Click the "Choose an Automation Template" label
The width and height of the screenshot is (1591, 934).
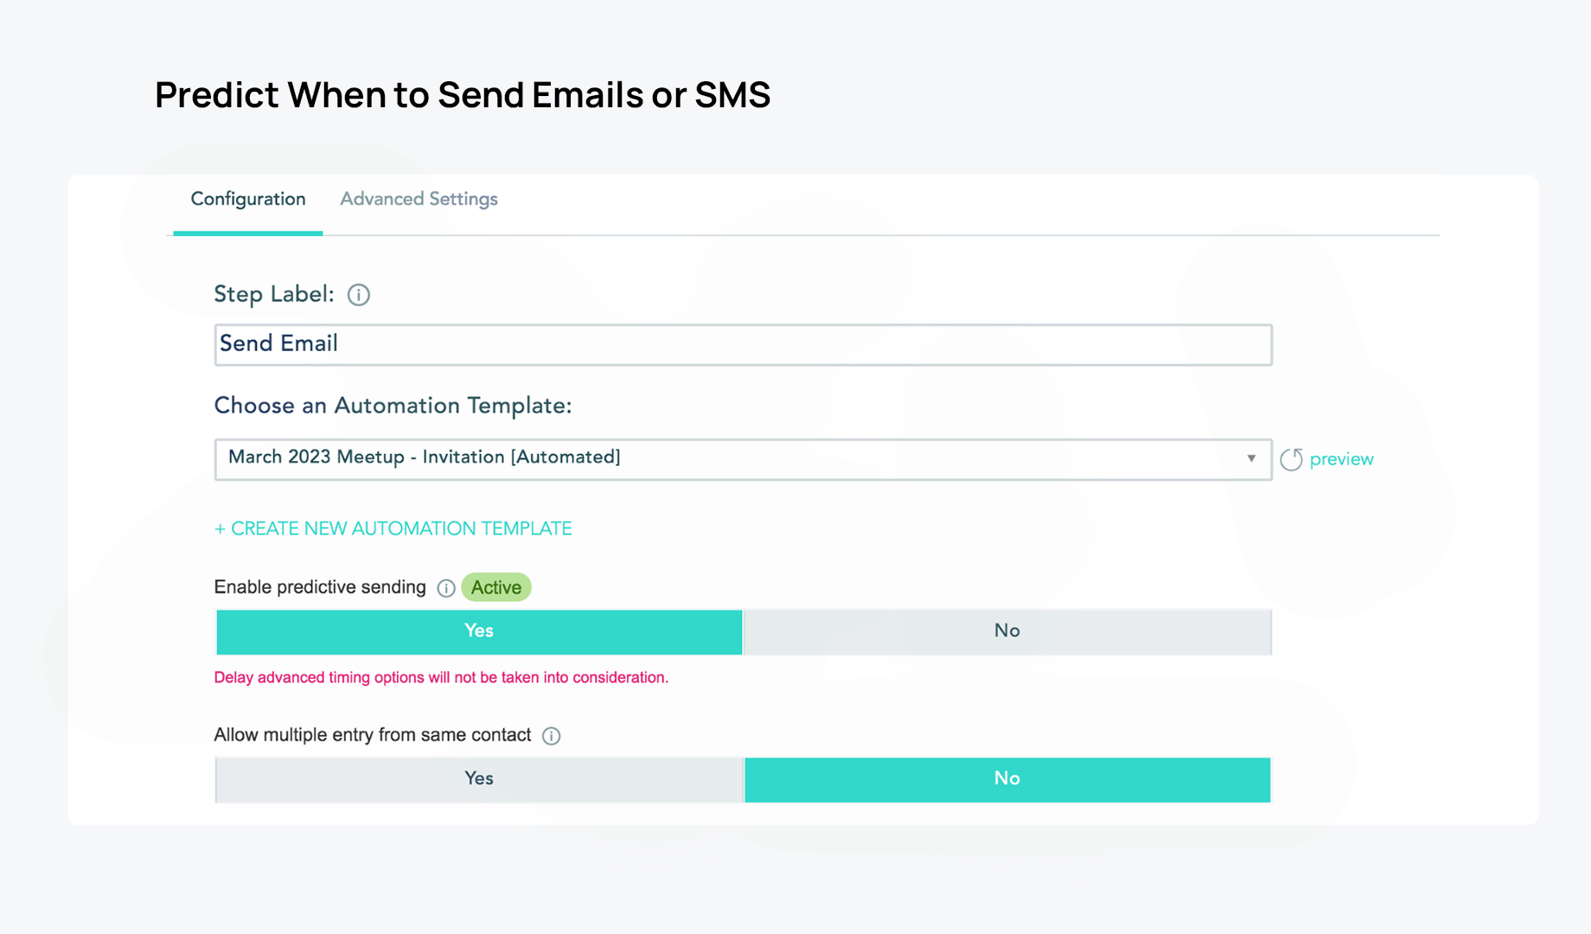tap(393, 406)
